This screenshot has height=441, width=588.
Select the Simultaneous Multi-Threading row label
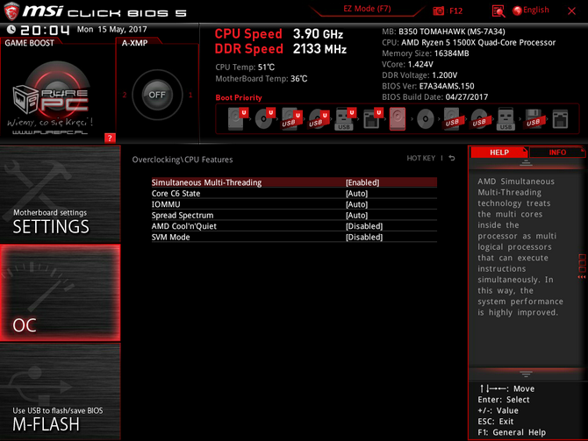206,182
